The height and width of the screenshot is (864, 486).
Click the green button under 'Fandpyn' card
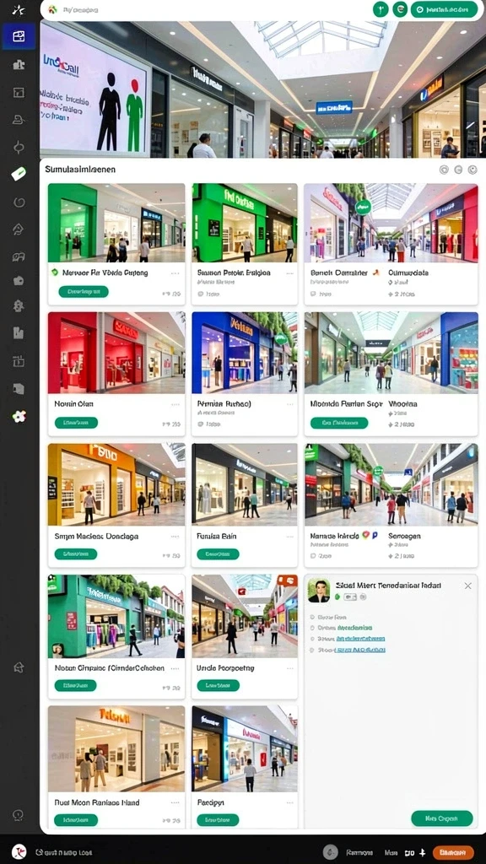pyautogui.click(x=219, y=820)
